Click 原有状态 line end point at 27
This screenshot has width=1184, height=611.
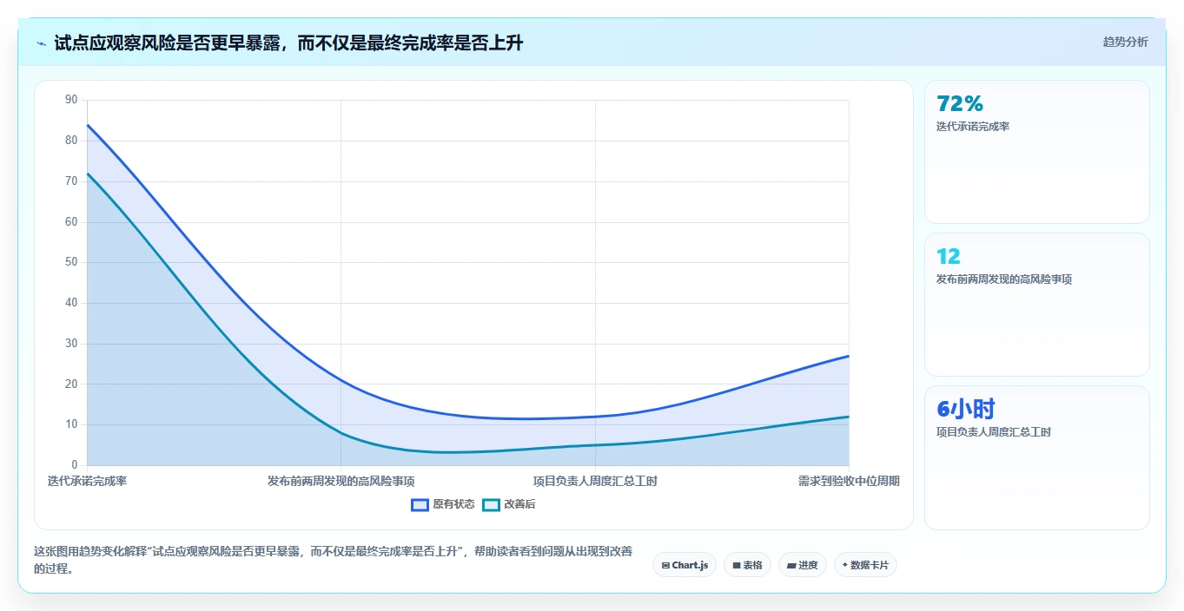tap(849, 356)
